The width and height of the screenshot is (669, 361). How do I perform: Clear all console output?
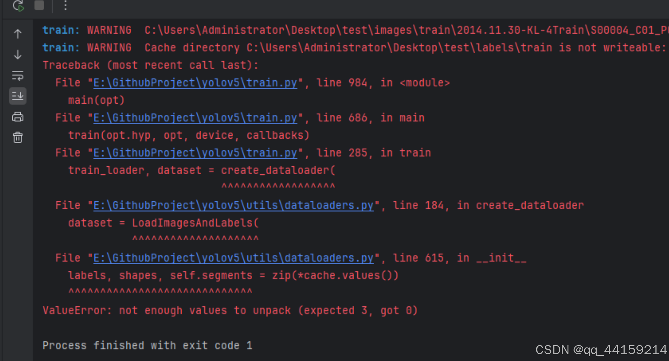(x=17, y=137)
